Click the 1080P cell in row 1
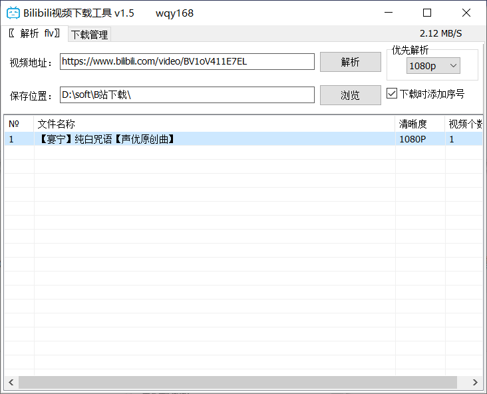The image size is (487, 394). click(420, 139)
